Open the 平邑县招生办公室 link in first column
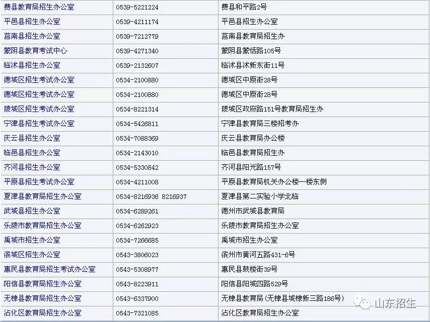Screen dimensions: 430x322 click(32, 21)
